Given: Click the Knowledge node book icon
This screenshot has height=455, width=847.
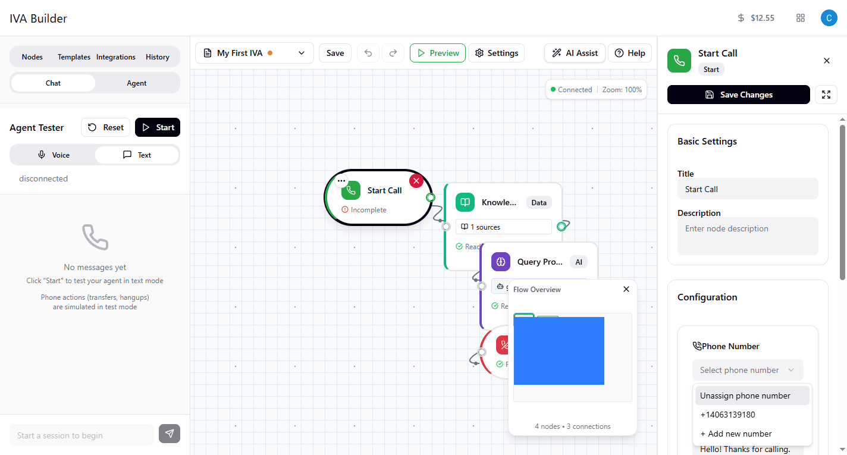Looking at the screenshot, I should [465, 202].
